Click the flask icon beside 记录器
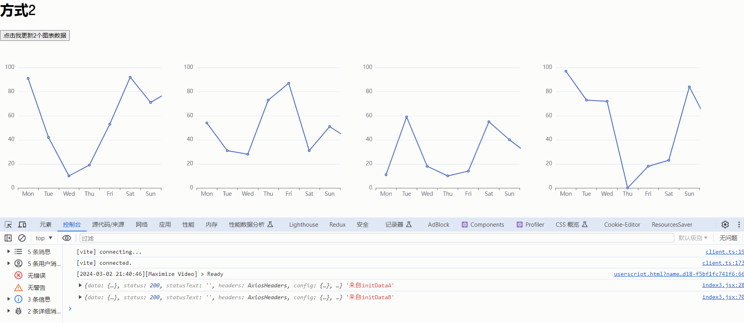This screenshot has height=323, width=744. (409, 225)
